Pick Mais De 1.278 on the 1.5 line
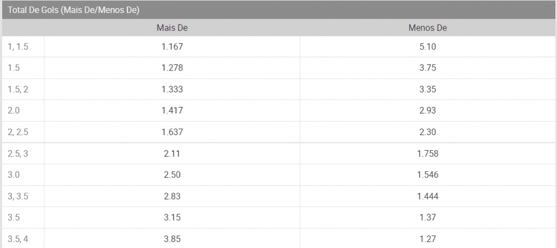Viewport: 557px width, 248px height. [172, 68]
